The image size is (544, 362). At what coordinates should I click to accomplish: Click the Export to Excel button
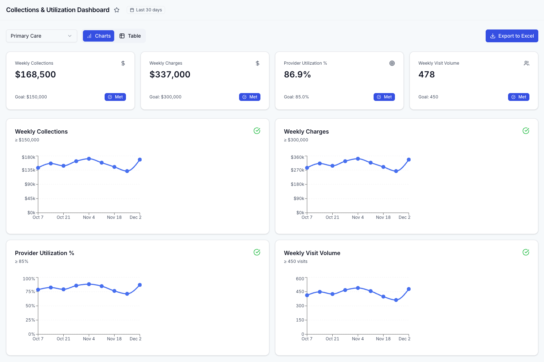[512, 36]
